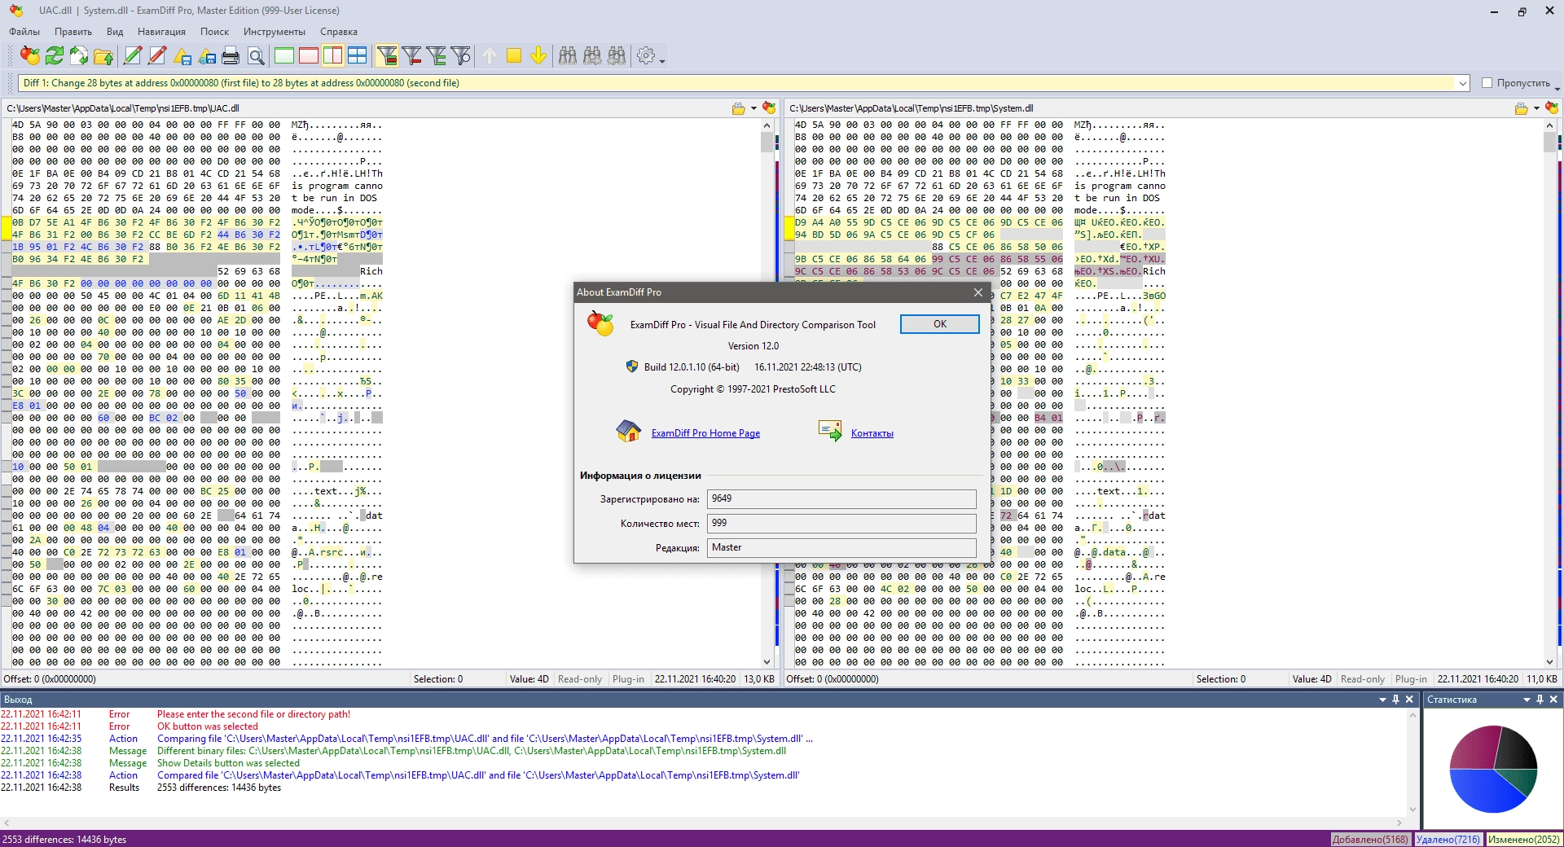Click the Добавлено(5168) status legend
This screenshot has height=847, width=1564.
click(x=1370, y=839)
